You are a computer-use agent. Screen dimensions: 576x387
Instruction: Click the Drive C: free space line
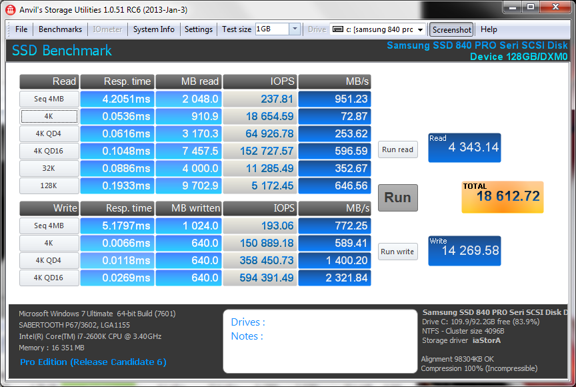click(481, 322)
